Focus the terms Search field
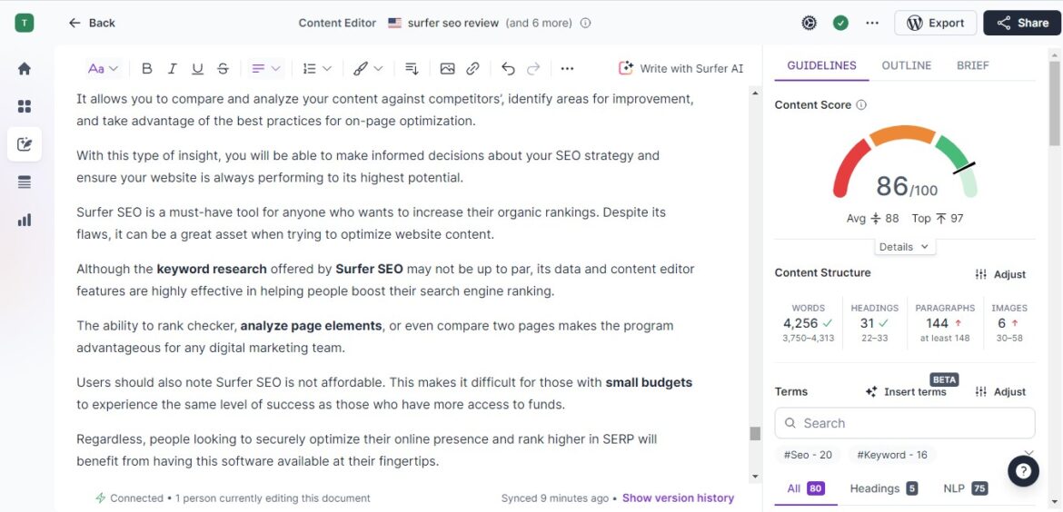Screen dimensions: 1063x512 coord(905,423)
